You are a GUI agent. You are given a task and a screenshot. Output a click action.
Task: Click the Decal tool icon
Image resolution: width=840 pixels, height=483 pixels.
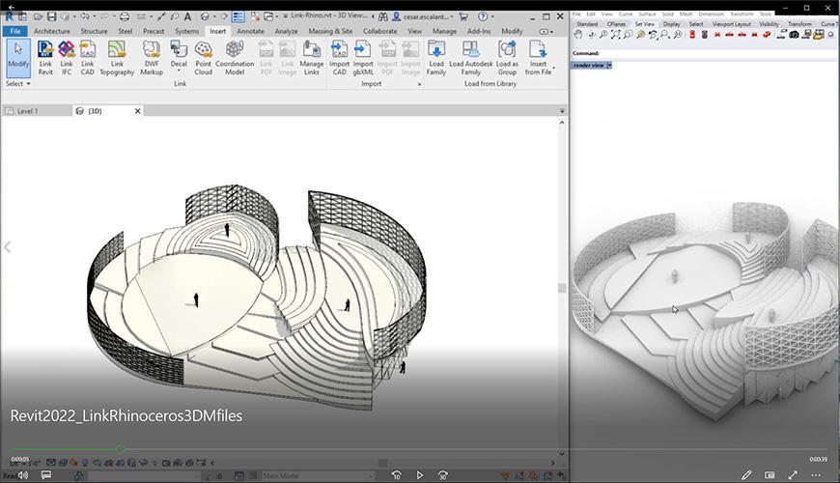179,49
